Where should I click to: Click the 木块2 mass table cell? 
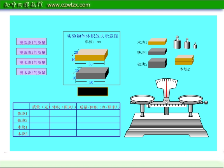tap(40, 133)
